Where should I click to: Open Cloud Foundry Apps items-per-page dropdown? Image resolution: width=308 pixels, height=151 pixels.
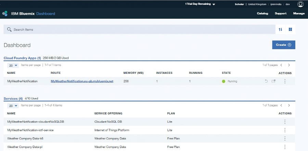(x=13, y=65)
